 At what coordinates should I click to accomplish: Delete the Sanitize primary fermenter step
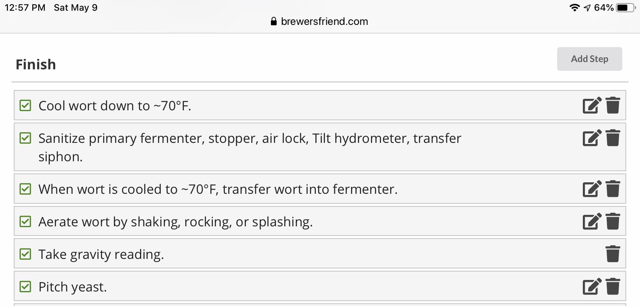coord(613,138)
